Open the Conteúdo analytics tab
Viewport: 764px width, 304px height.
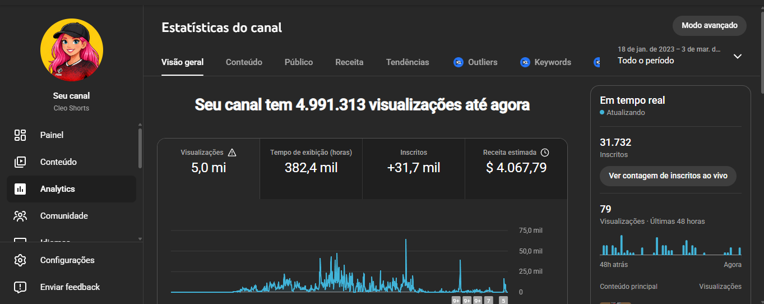point(244,62)
